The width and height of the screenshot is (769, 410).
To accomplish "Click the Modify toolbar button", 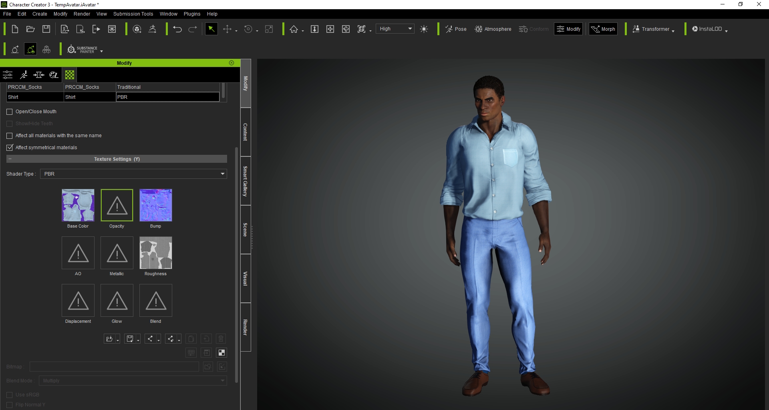I will point(568,29).
